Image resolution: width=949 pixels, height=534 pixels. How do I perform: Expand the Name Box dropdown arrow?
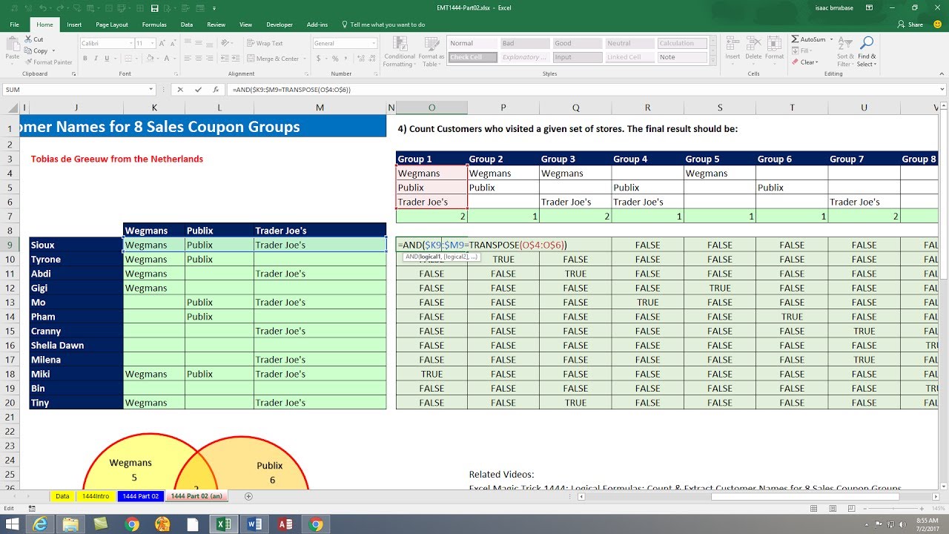[151, 90]
